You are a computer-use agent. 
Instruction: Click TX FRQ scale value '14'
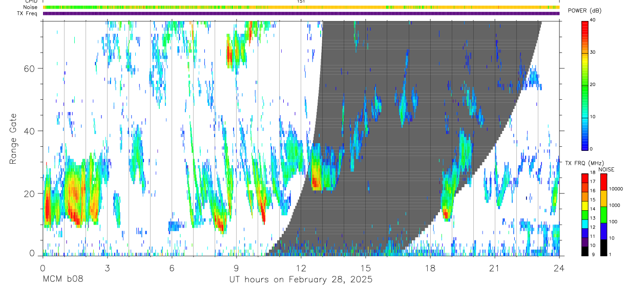[593, 209]
